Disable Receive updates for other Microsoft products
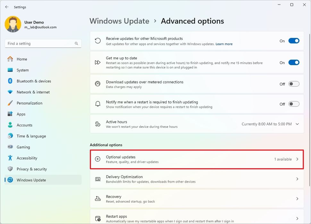The height and width of the screenshot is (224, 311). tap(293, 41)
